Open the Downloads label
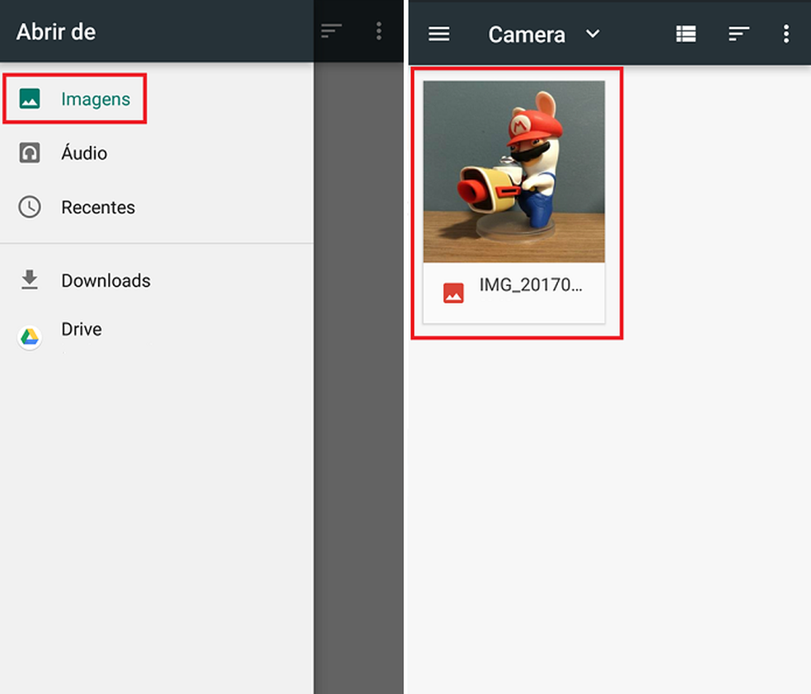The image size is (811, 694). (x=105, y=281)
